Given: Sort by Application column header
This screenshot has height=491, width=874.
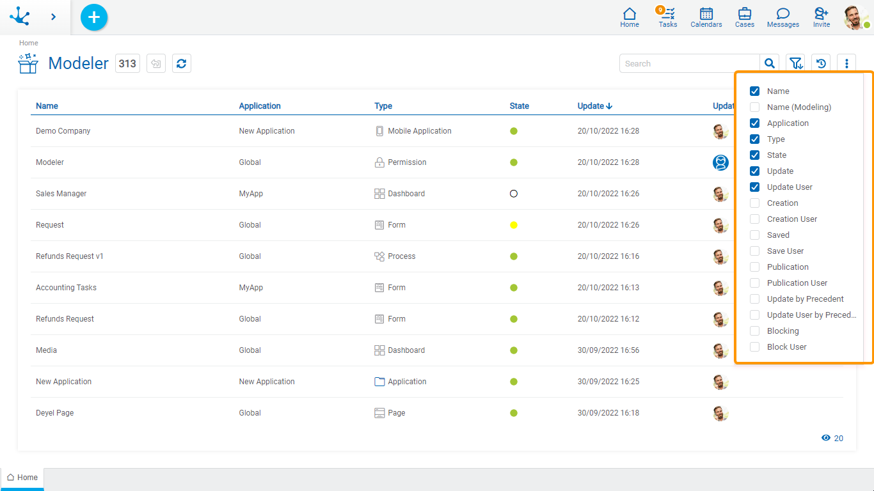Looking at the screenshot, I should [260, 106].
